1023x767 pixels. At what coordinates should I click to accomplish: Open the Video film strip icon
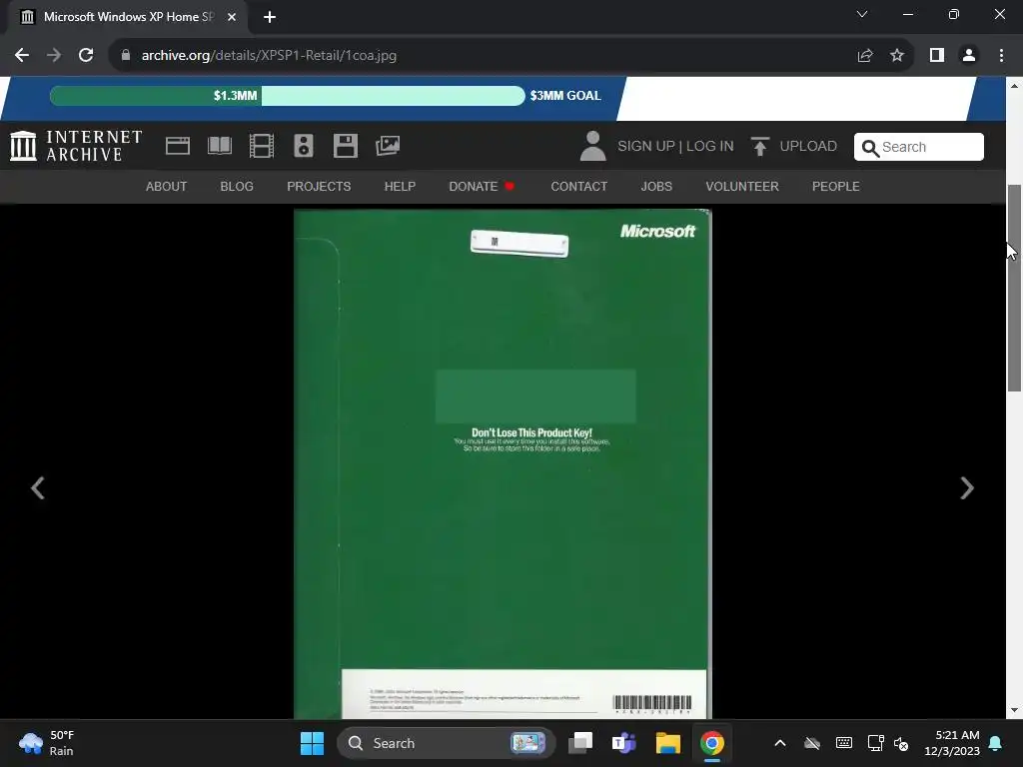coord(262,146)
